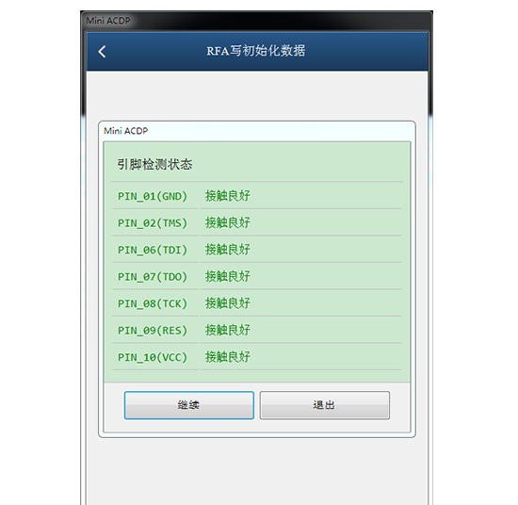The image size is (518, 505).
Task: Click the 接触良好 status for PIN_07(TDO)
Action: click(x=228, y=276)
